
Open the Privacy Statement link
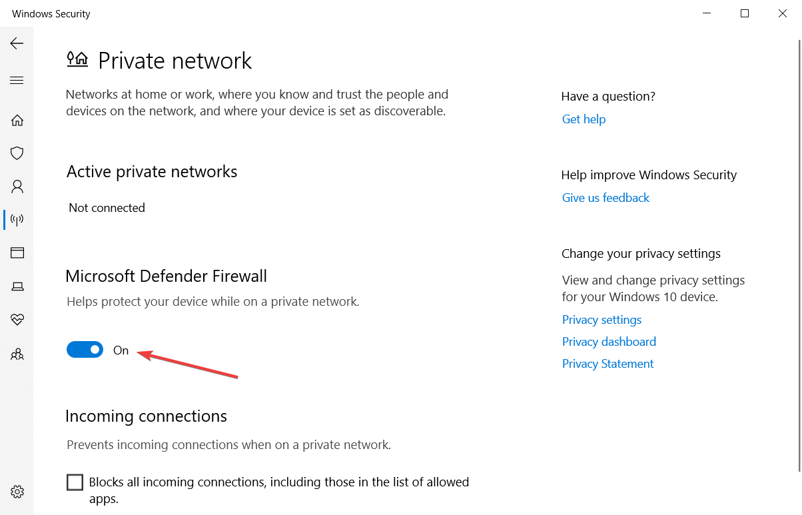pyautogui.click(x=607, y=364)
